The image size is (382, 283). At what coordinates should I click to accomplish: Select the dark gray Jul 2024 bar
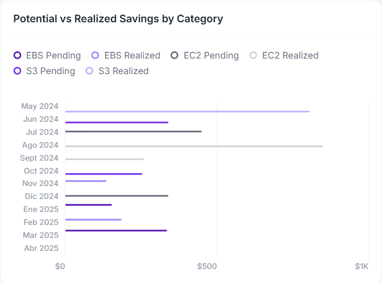click(x=133, y=132)
